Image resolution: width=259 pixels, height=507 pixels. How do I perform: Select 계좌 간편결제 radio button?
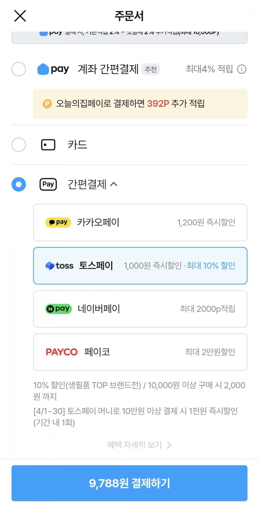pyautogui.click(x=19, y=69)
